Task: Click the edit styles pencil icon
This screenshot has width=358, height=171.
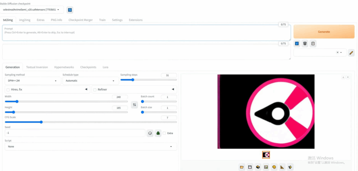Action: [x=351, y=53]
